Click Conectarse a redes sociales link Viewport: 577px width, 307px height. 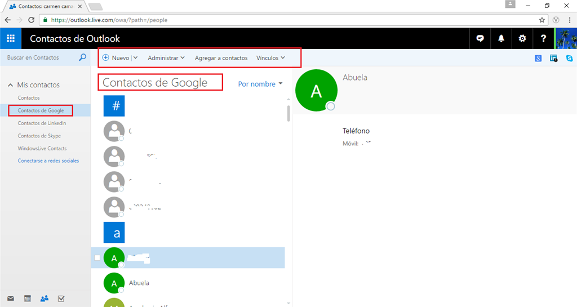click(48, 161)
